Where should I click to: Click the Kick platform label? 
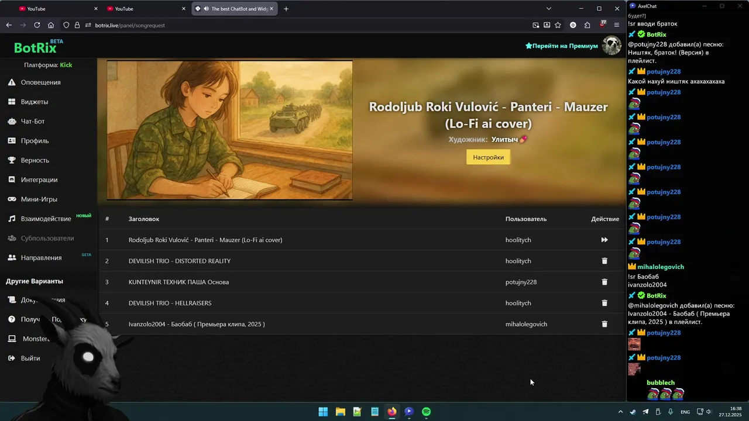click(x=66, y=65)
